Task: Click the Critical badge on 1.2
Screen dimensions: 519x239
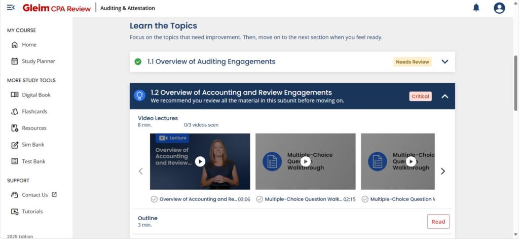Action: [x=420, y=96]
